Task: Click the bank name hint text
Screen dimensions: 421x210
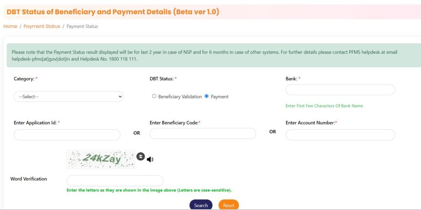Action: 324,106
